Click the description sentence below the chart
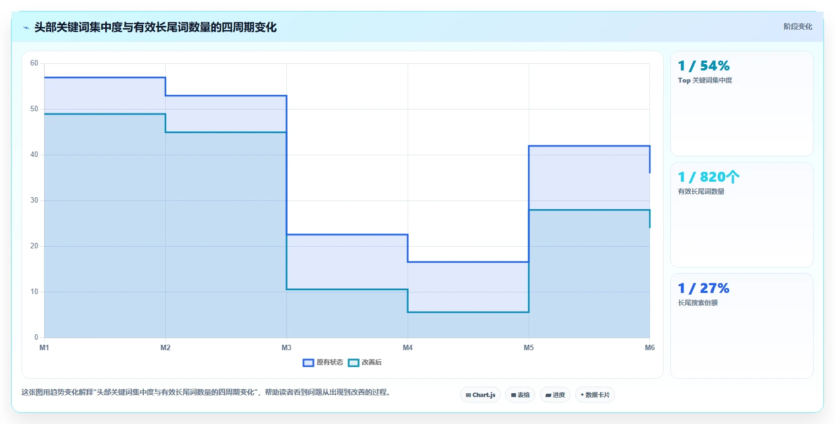Screen dimensions: 835x424 pyautogui.click(x=206, y=393)
